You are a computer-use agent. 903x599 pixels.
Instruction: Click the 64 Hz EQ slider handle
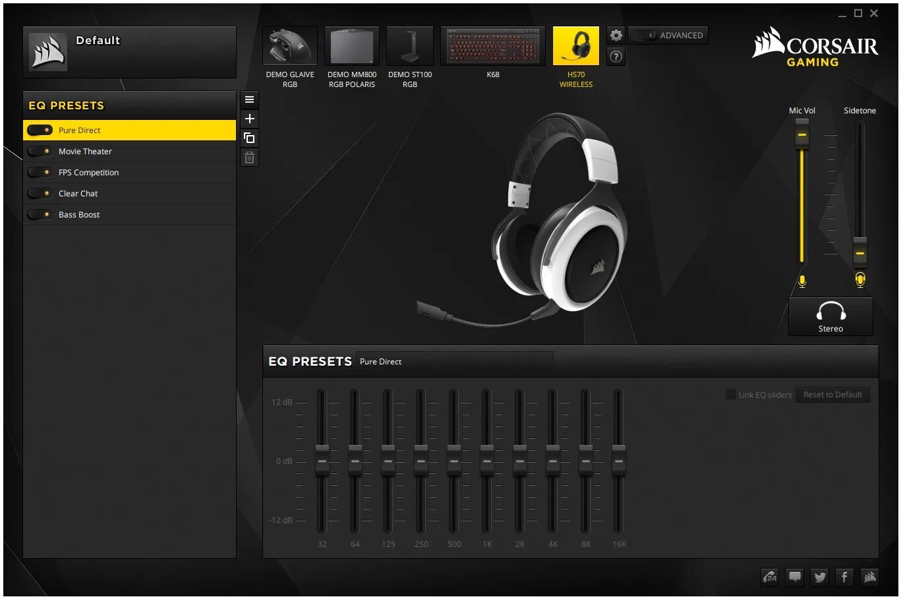(x=355, y=461)
